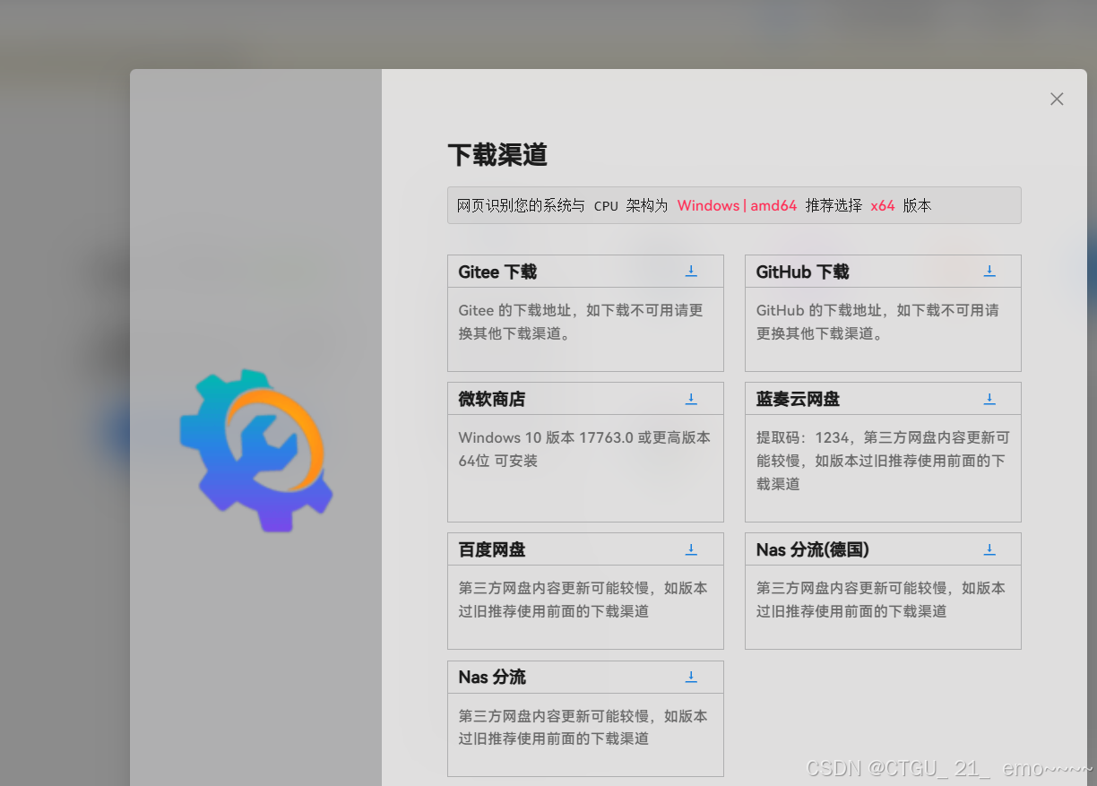Click the 百度网盘 download arrow icon
Screen dimensions: 1097x786
[x=691, y=549]
